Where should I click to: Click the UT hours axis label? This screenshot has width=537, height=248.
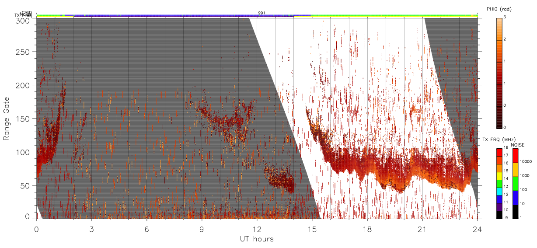pos(257,239)
